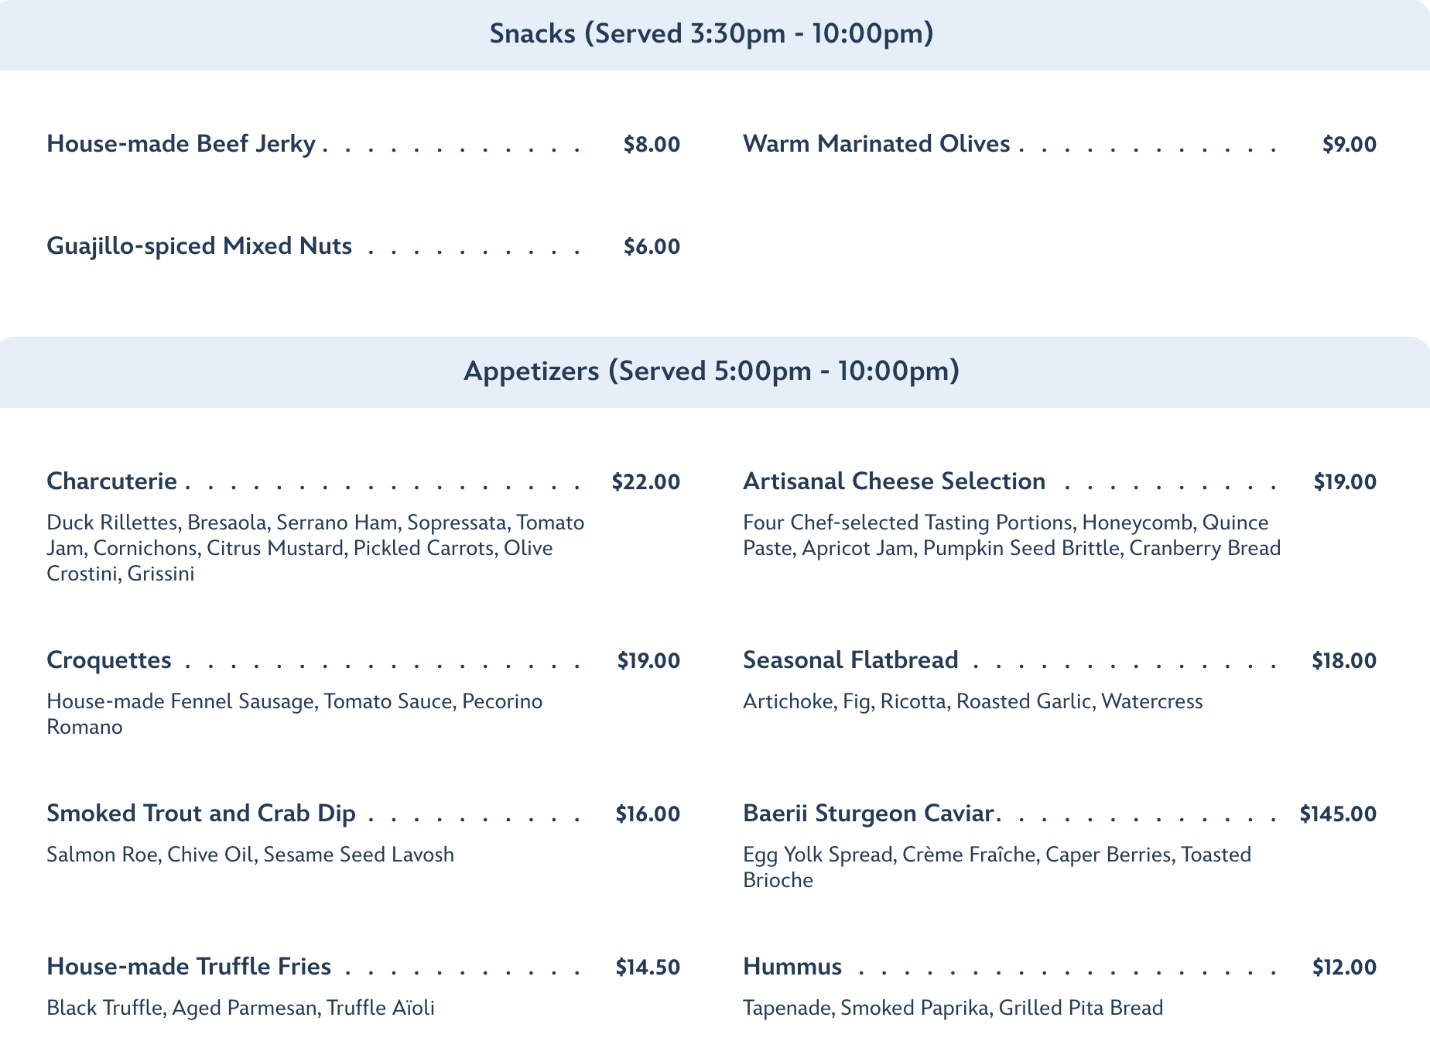1430x1062 pixels.
Task: Choose the House-made Truffle Fries item
Action: point(189,967)
